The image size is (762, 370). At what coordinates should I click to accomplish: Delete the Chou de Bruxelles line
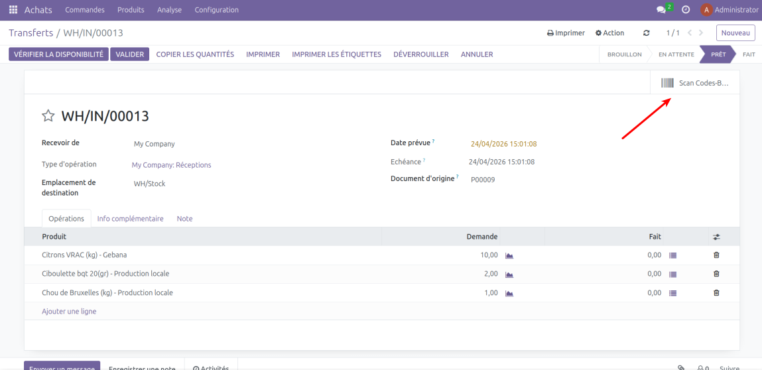click(716, 292)
